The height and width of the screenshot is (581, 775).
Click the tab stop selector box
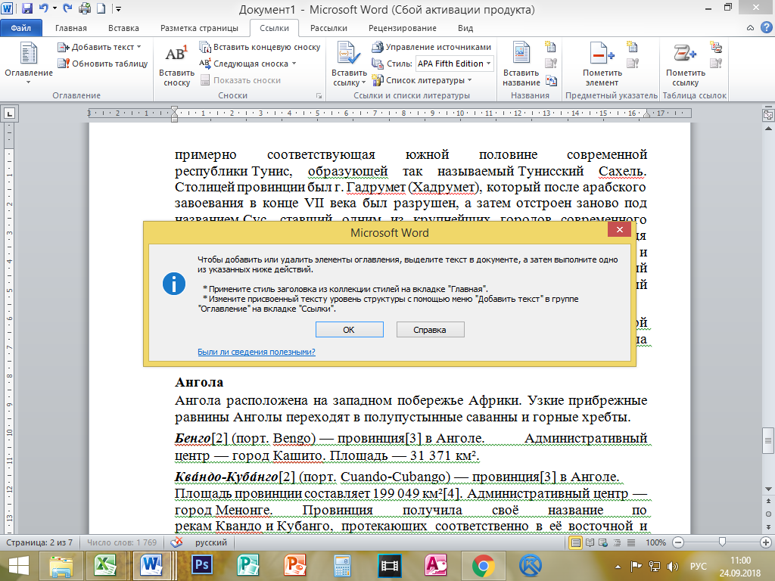pos(9,113)
